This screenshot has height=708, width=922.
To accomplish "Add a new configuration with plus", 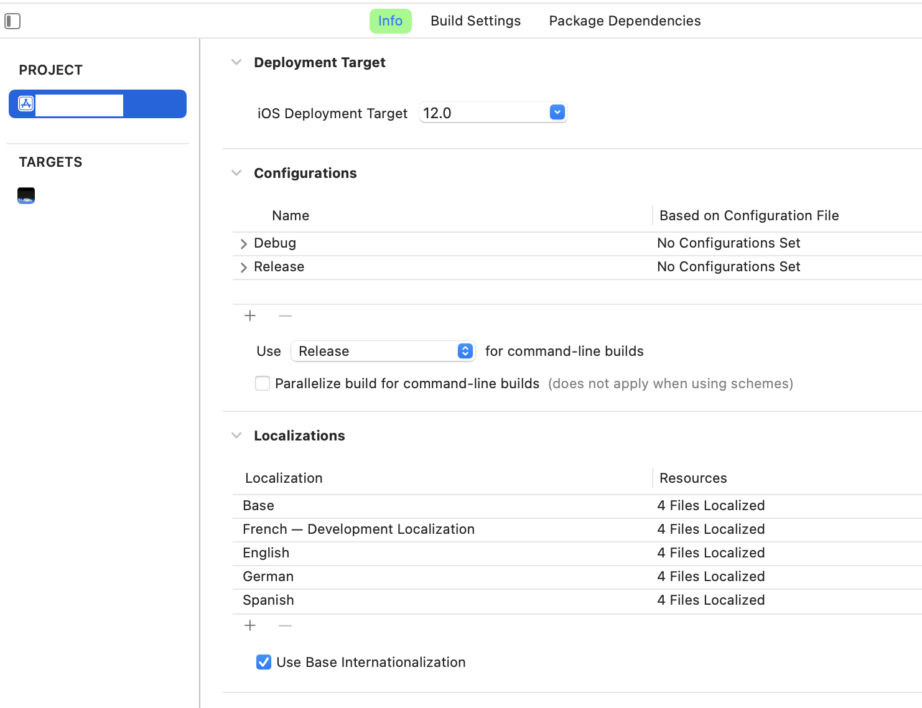I will [x=250, y=316].
